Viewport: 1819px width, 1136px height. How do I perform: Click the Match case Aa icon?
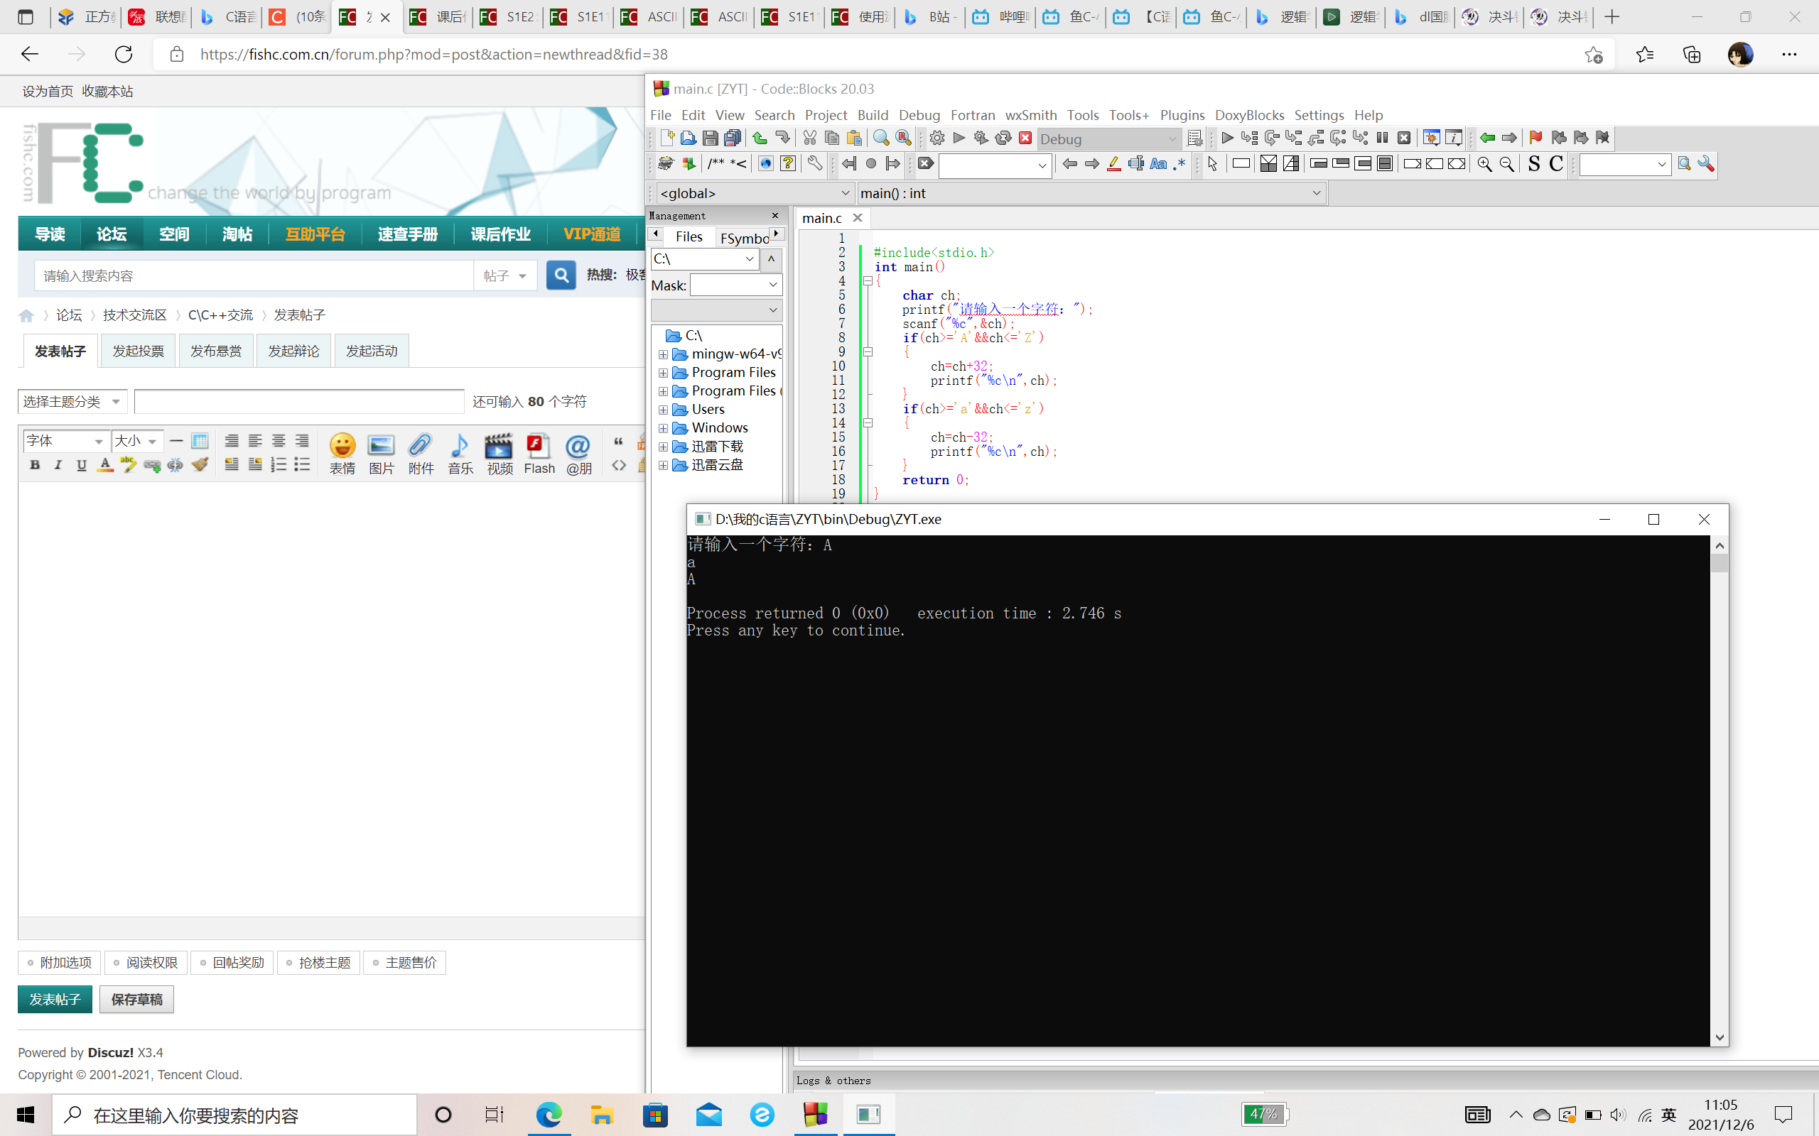pos(1158,164)
